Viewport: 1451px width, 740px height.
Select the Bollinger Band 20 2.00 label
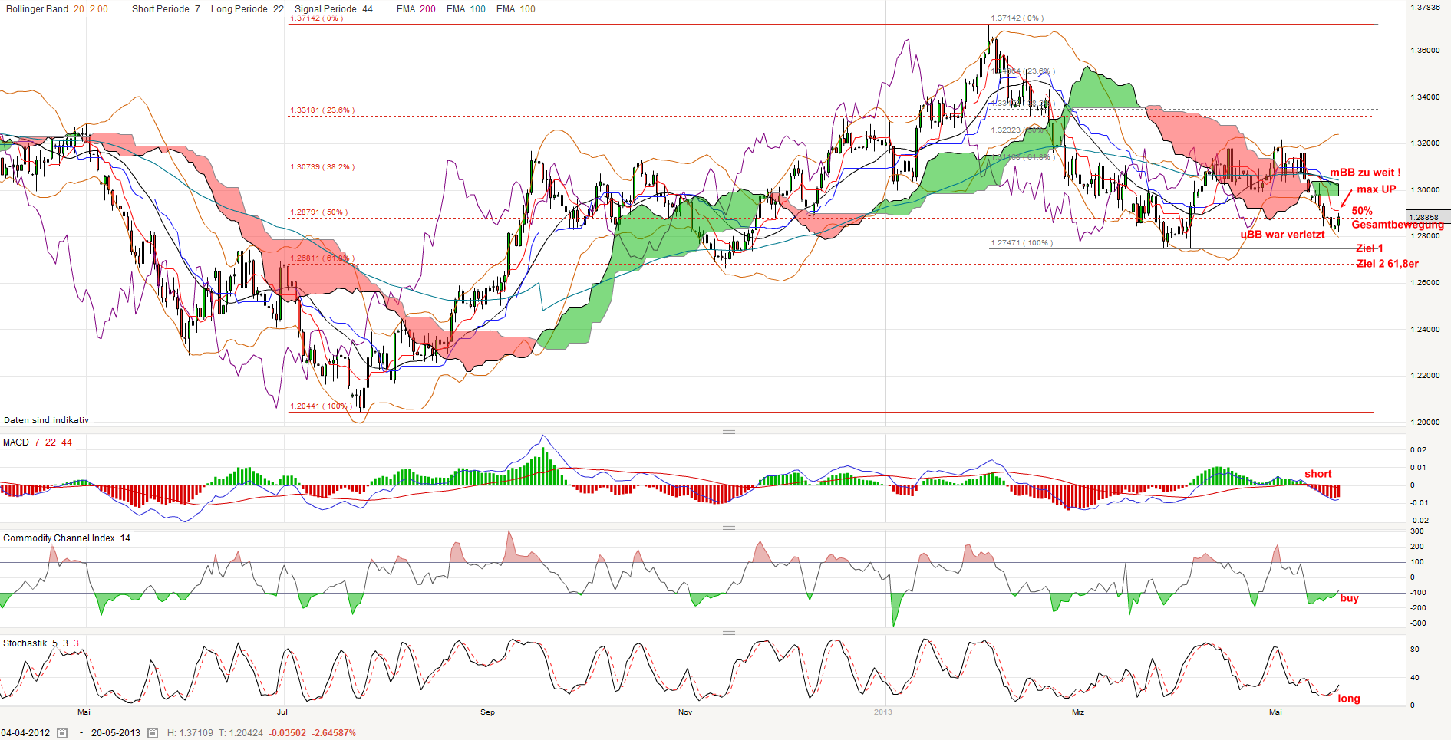coord(57,9)
